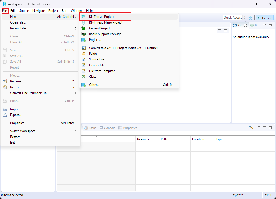Image resolution: width=276 pixels, height=199 pixels.
Task: Select RT-Thread Project from the New submenu
Action: point(101,17)
